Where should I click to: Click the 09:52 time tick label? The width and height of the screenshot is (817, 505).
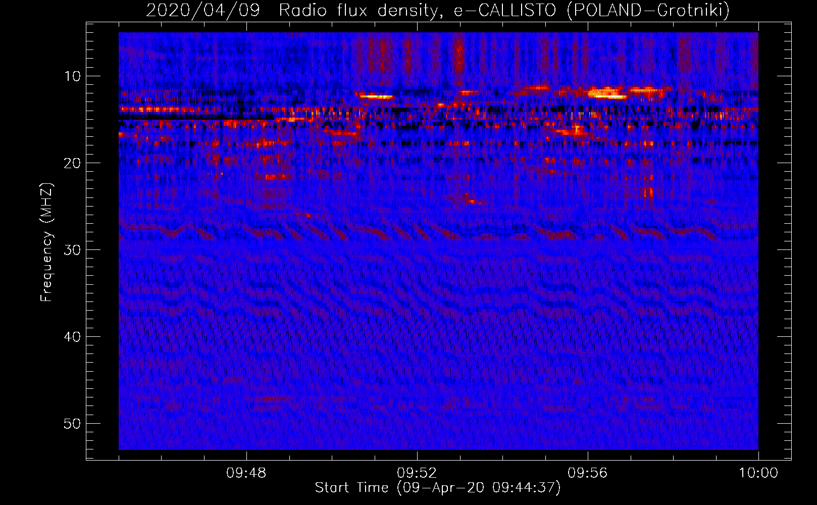[x=417, y=473]
